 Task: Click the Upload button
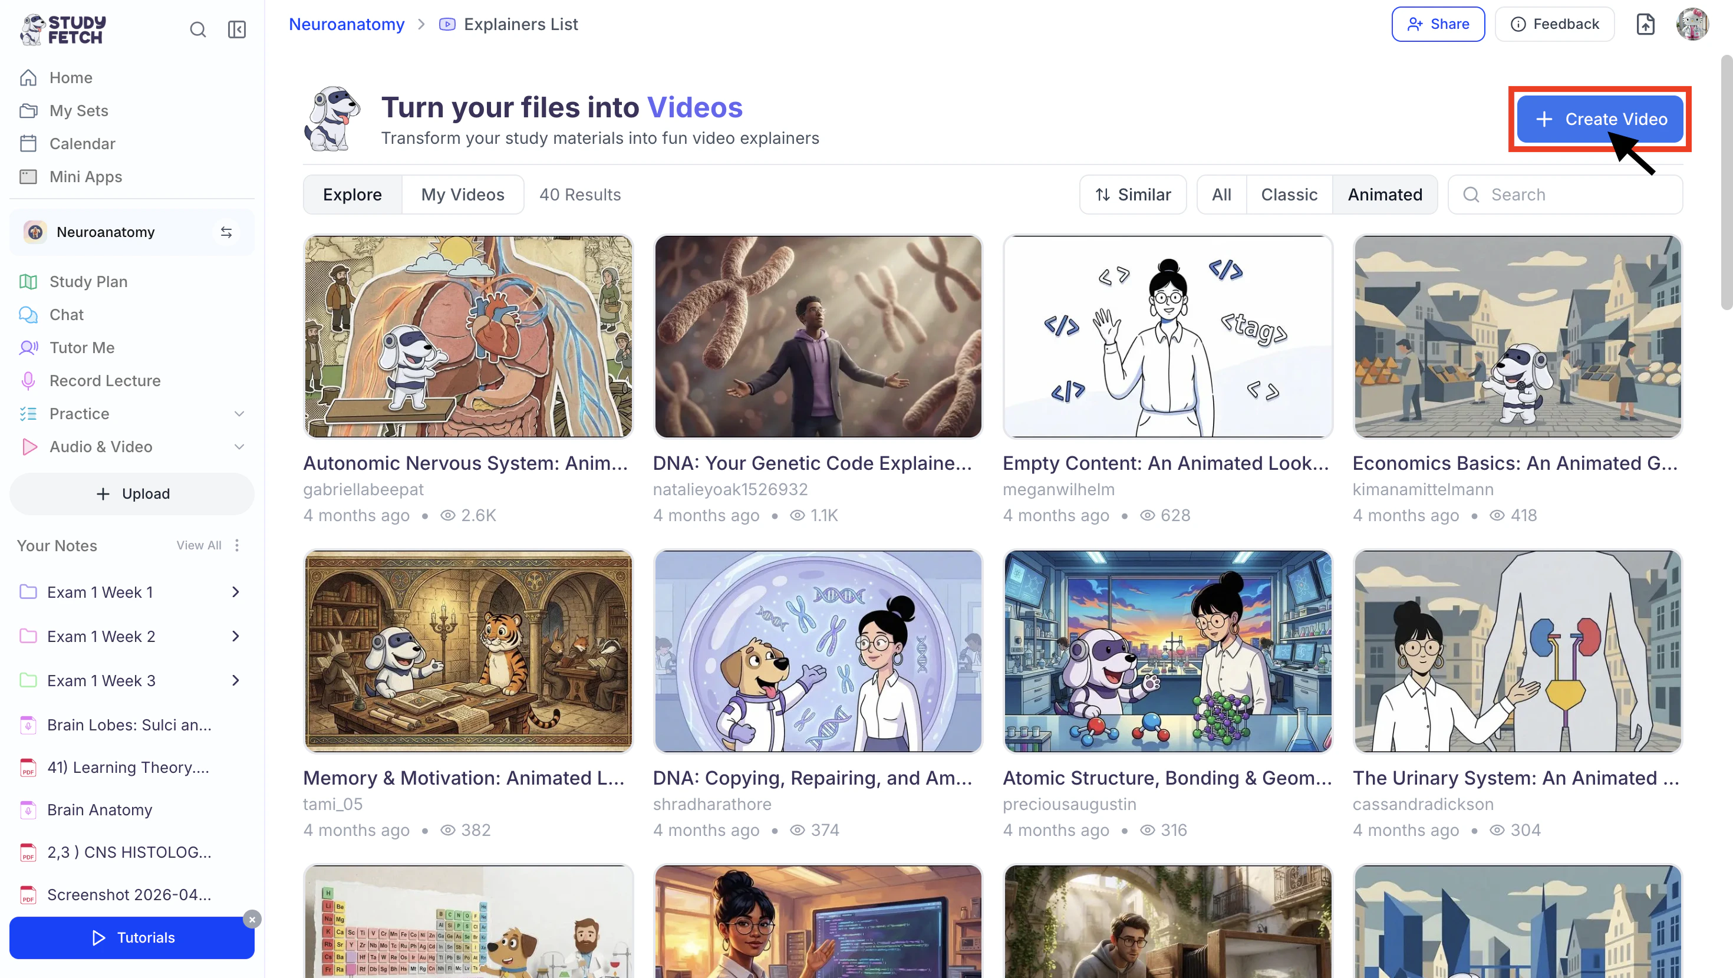point(132,493)
